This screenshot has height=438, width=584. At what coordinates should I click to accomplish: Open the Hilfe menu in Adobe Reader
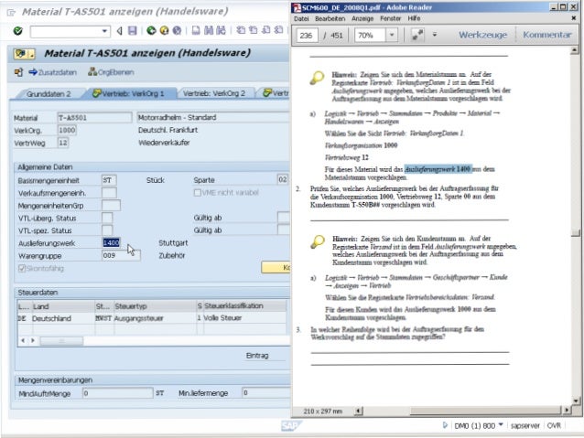click(414, 18)
